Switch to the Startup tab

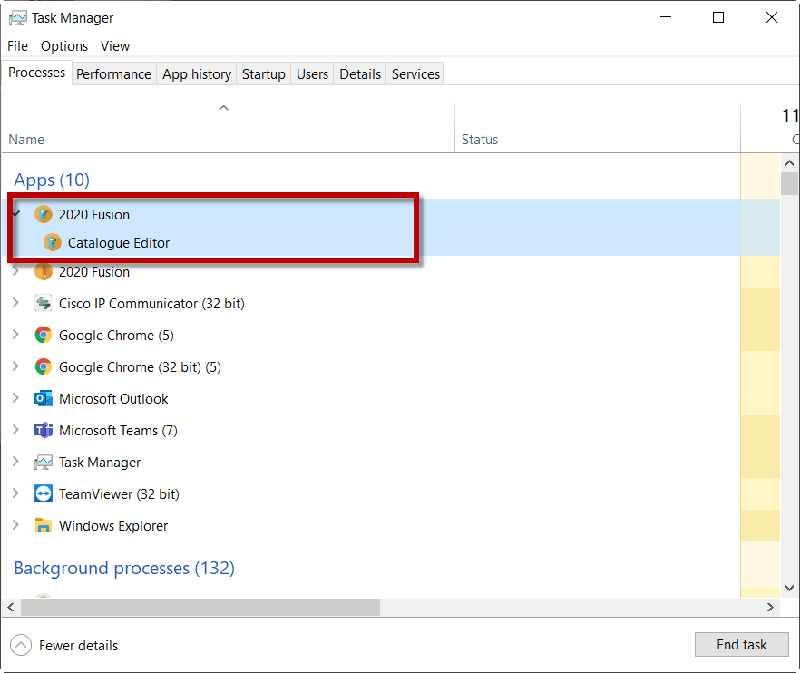(x=264, y=74)
